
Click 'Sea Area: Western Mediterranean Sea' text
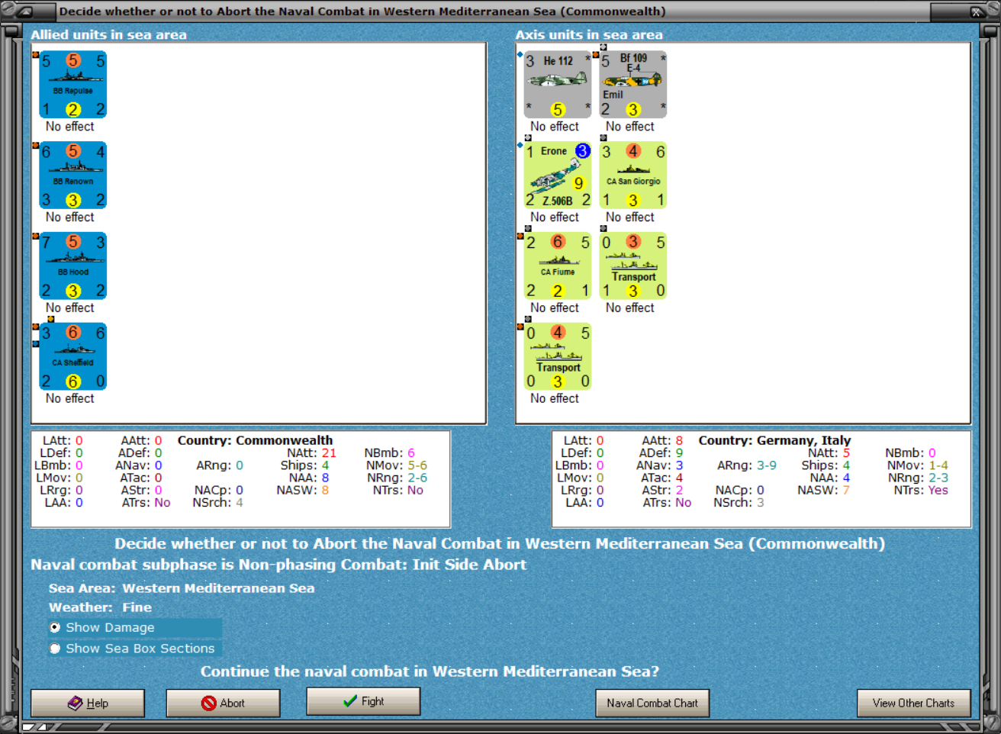point(182,588)
